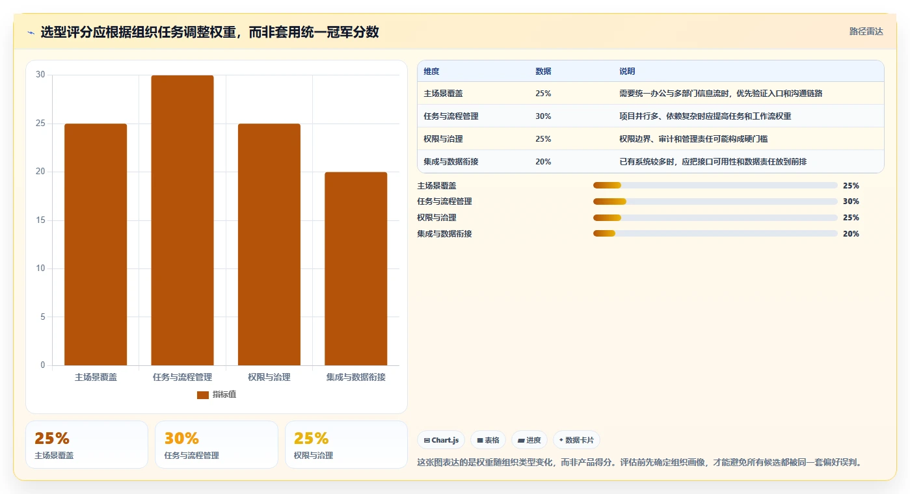Click the 任务与流程管理 progress bar
The height and width of the screenshot is (494, 910).
pos(715,201)
